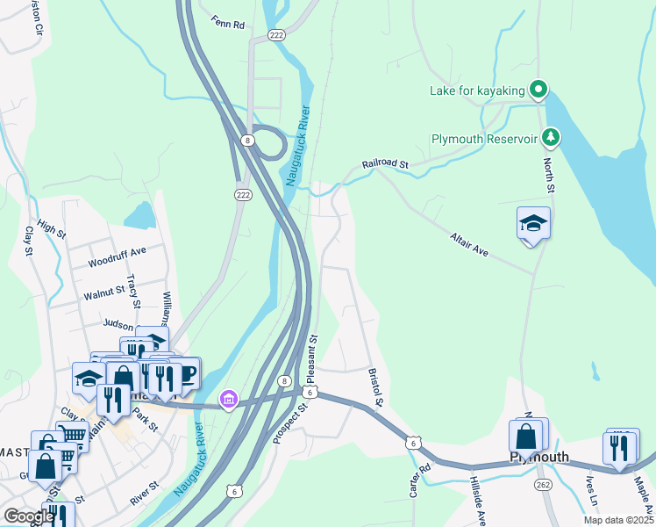Select the Altair Ave street label

pyautogui.click(x=469, y=244)
